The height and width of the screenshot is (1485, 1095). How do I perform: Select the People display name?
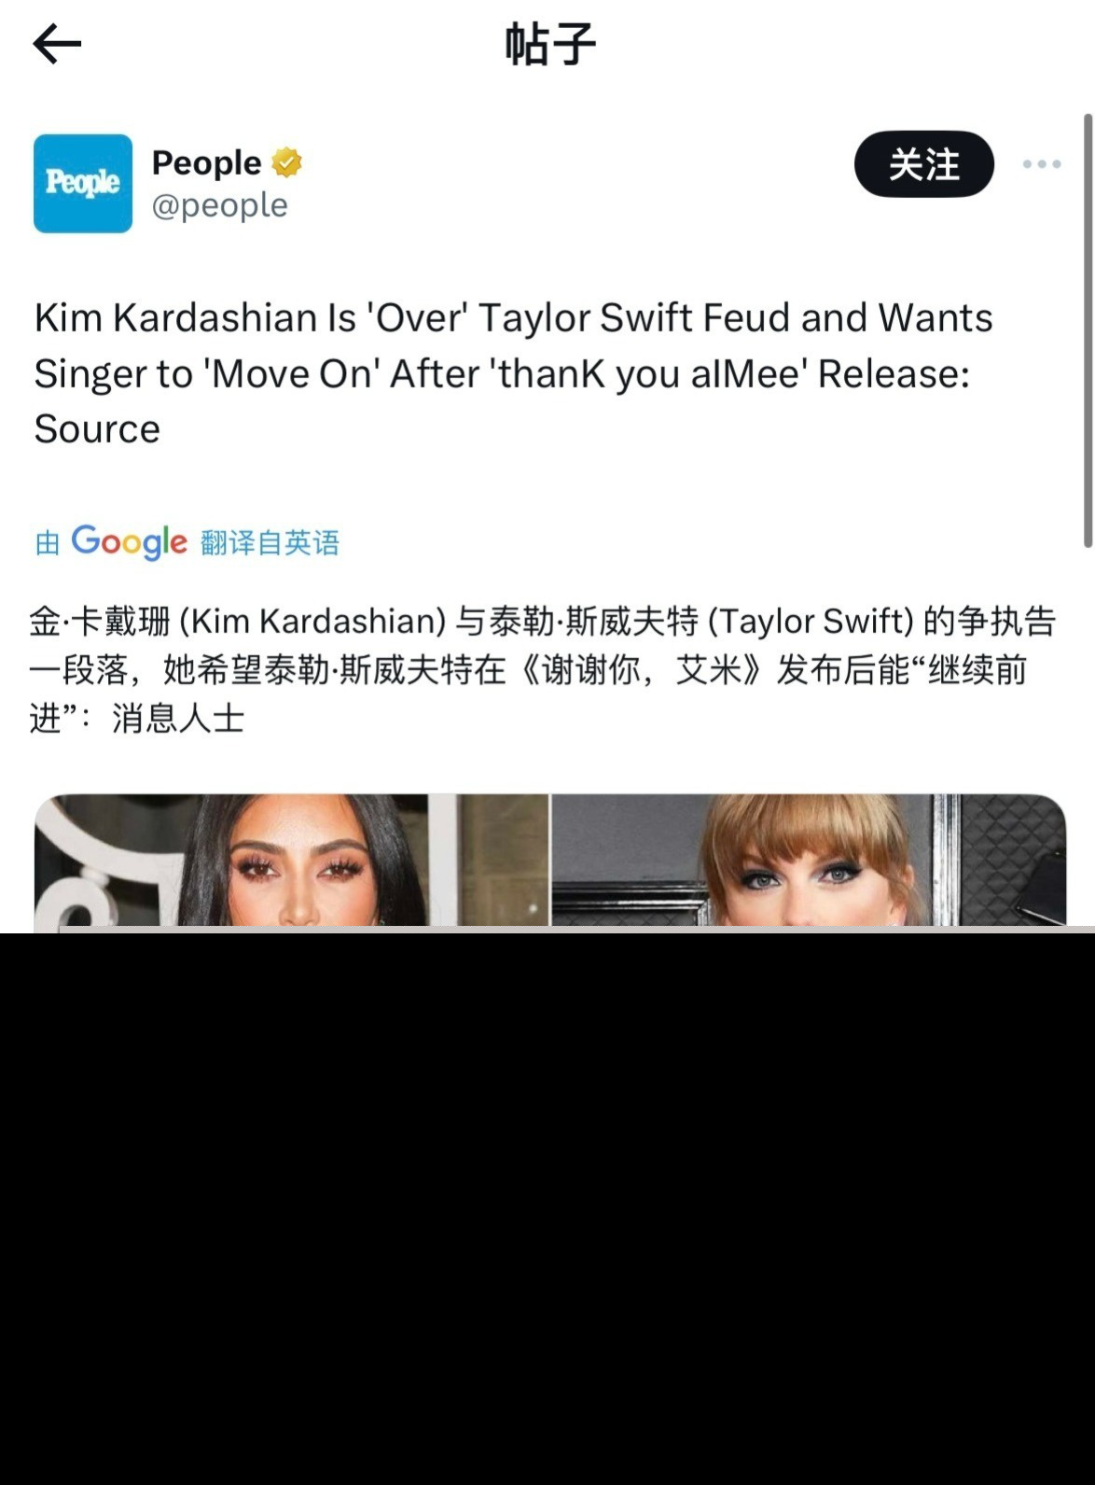pyautogui.click(x=206, y=162)
